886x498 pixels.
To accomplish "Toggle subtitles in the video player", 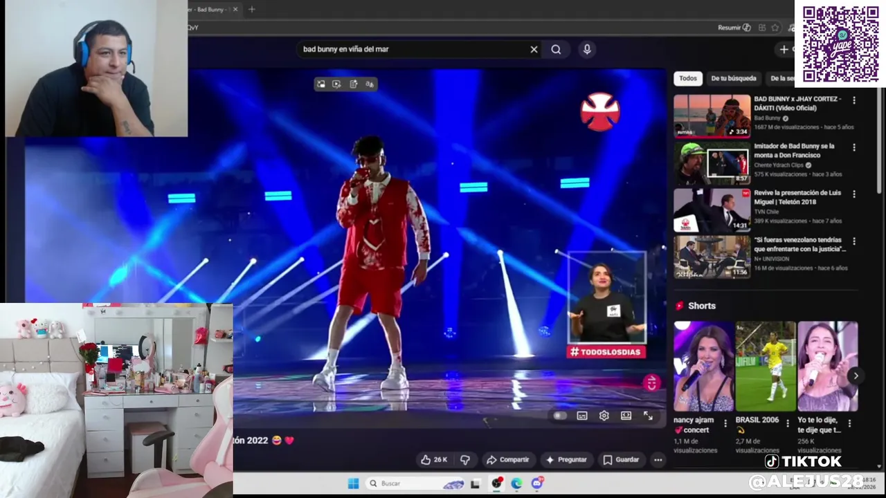I will click(582, 416).
